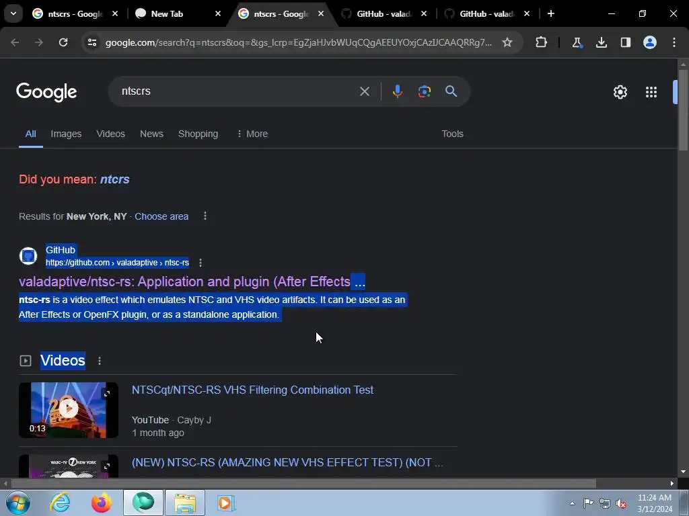689x516 pixels.
Task: Launch Firefox from the taskbar
Action: (102, 503)
